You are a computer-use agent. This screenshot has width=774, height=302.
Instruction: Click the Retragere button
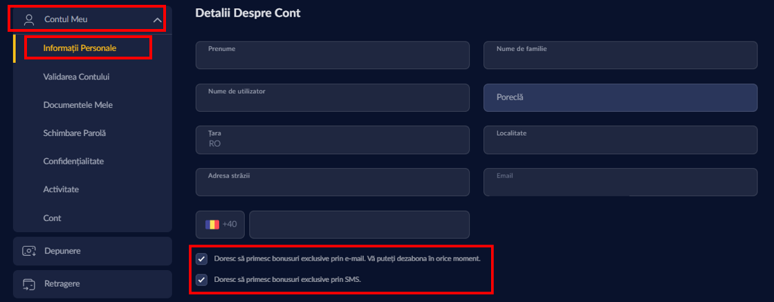click(x=92, y=284)
